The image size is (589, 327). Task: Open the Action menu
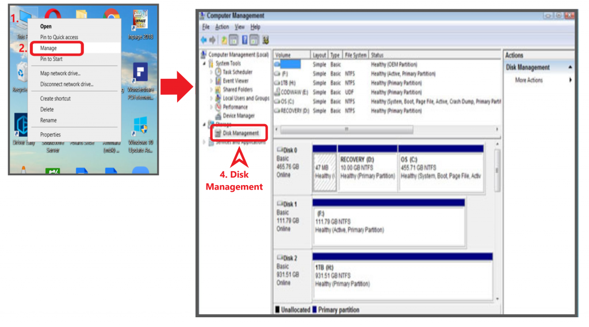pos(222,27)
